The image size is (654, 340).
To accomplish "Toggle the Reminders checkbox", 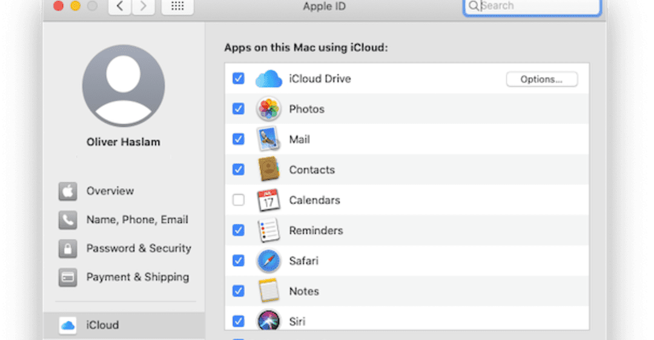I will pos(238,230).
